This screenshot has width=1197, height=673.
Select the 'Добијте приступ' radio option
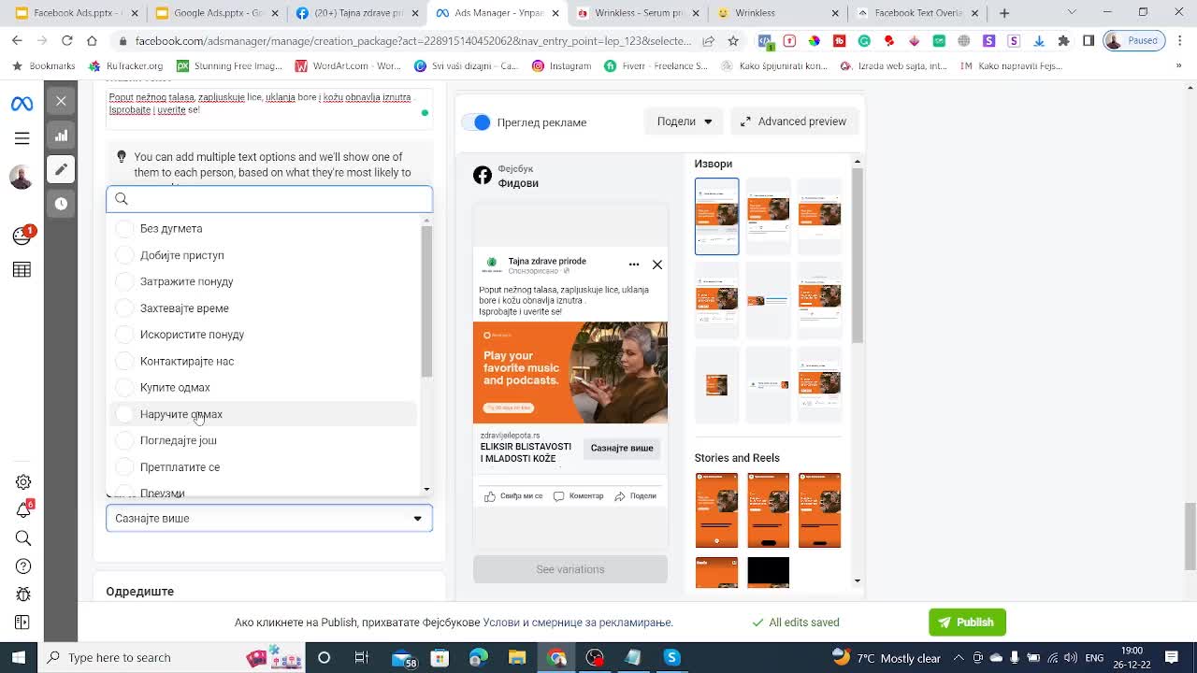coord(124,255)
